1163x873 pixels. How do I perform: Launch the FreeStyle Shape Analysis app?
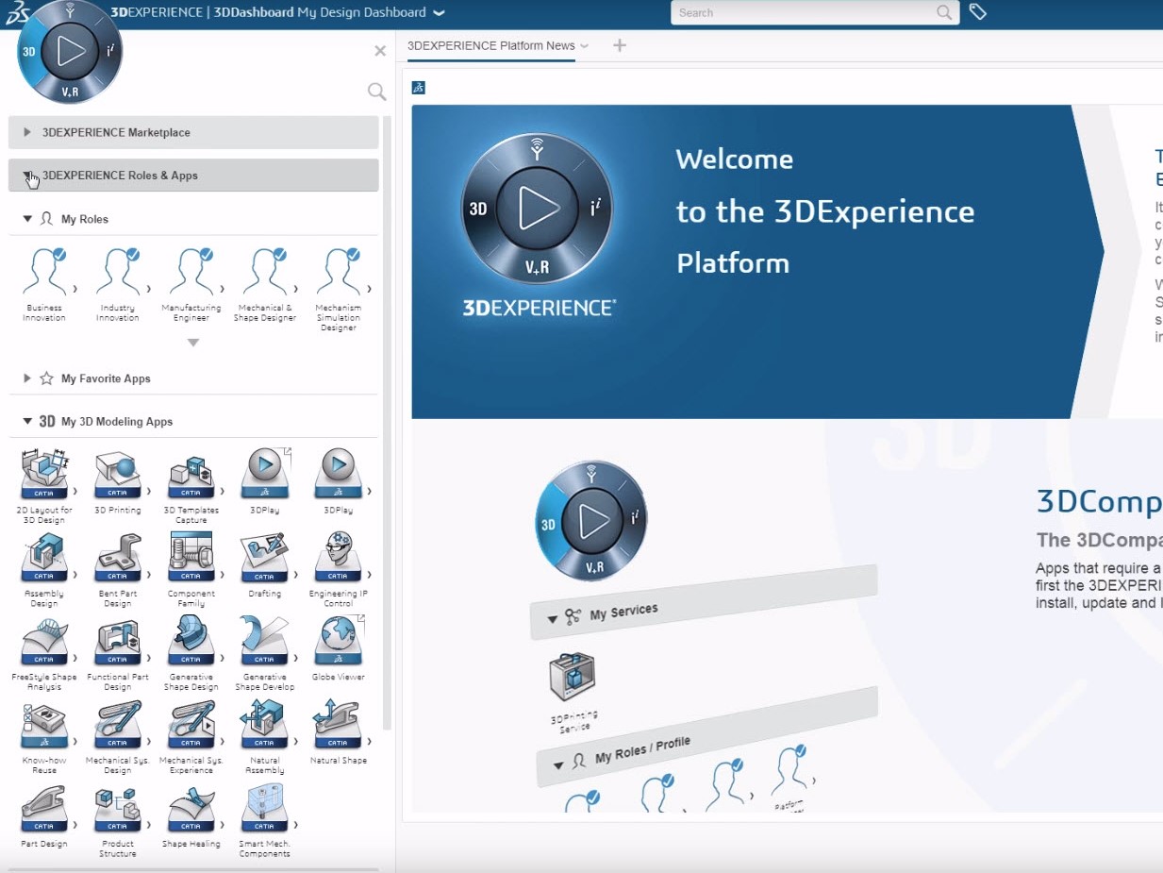coord(44,641)
